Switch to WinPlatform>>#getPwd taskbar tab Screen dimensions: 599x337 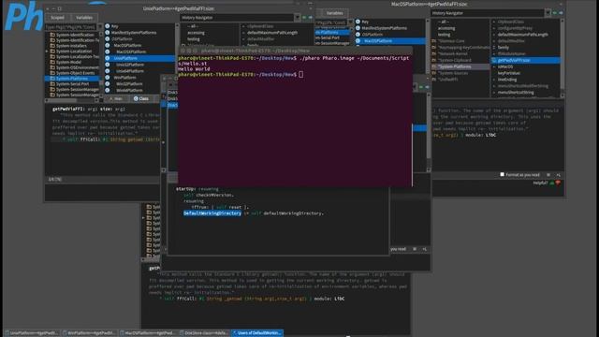[x=90, y=333]
